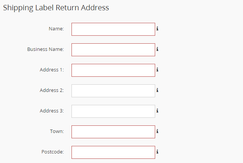Click the "Postcode:" label text
The image size is (243, 163).
click(x=52, y=152)
